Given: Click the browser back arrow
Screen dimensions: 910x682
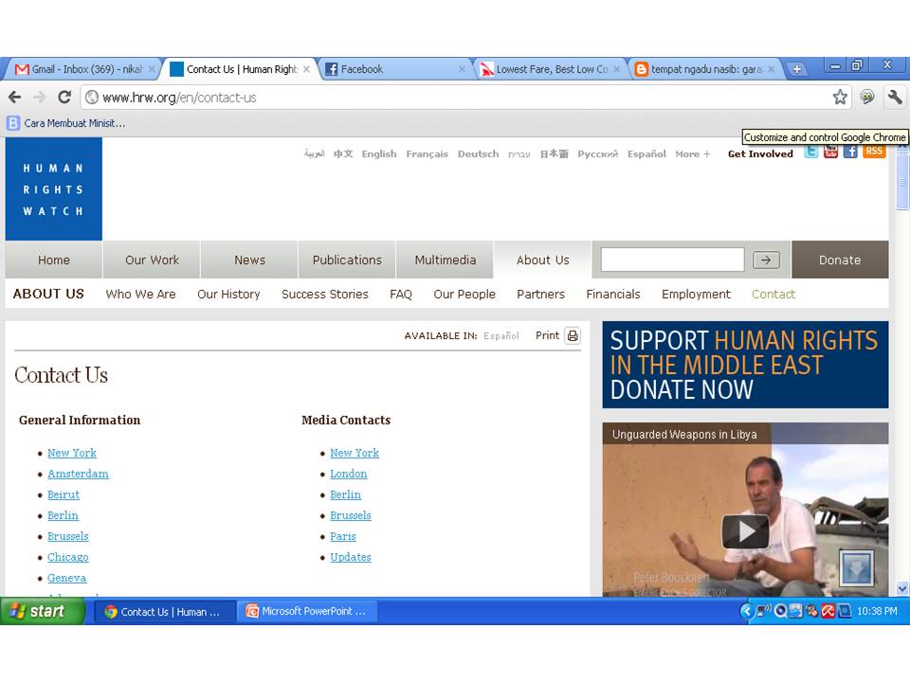Looking at the screenshot, I should [x=15, y=98].
